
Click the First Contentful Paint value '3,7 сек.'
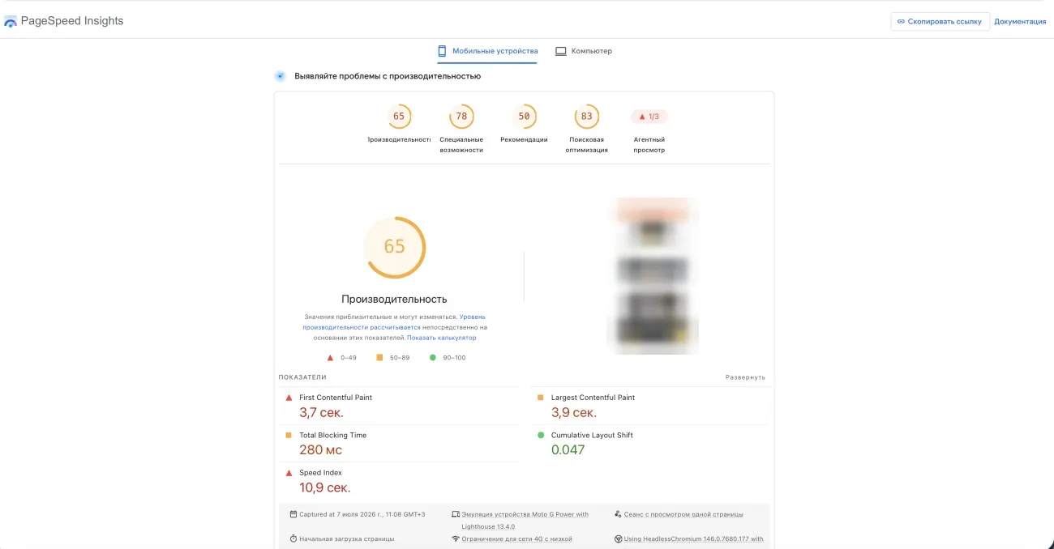(321, 413)
